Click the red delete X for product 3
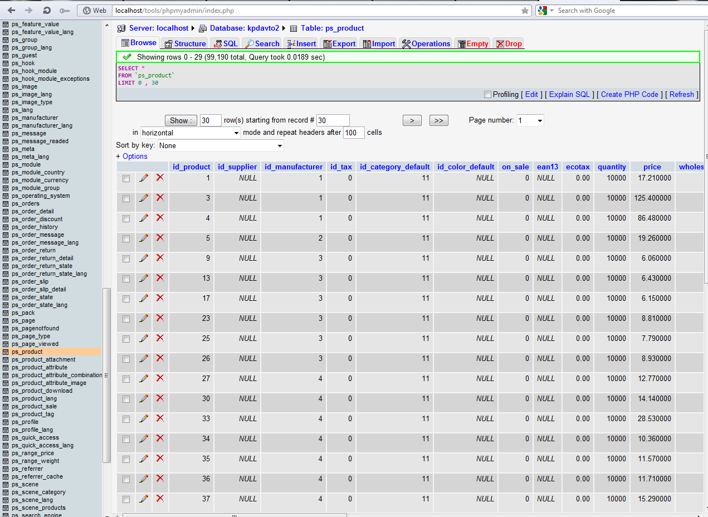Screen dimensions: 708x517 [160, 198]
